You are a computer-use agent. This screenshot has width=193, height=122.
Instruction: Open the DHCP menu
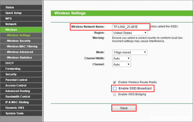coord(21,63)
